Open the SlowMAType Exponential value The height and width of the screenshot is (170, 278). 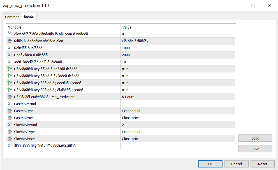[178, 132]
